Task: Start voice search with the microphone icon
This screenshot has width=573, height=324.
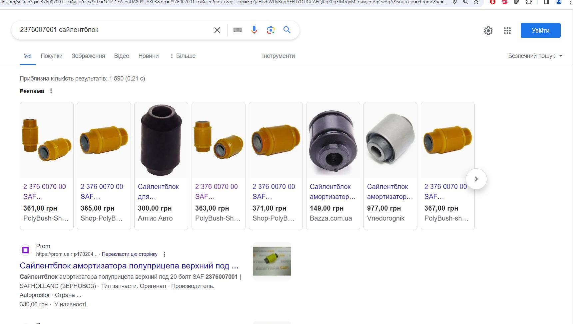Action: [254, 30]
